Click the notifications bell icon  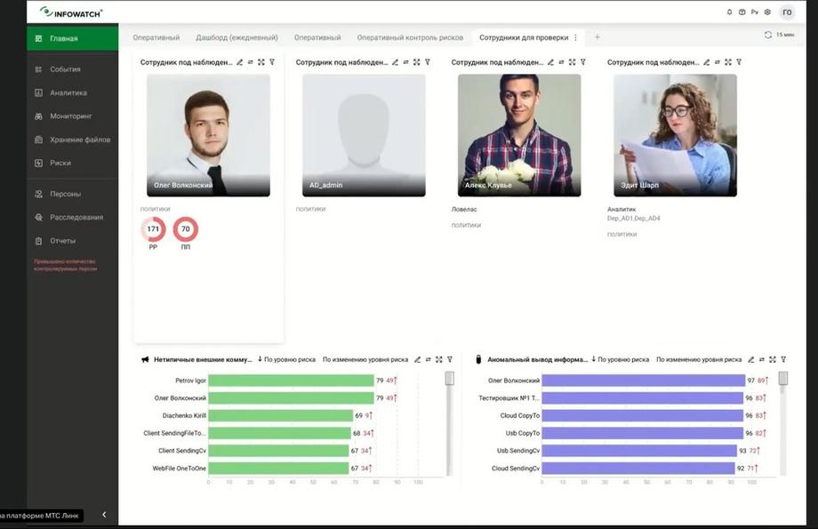point(729,12)
